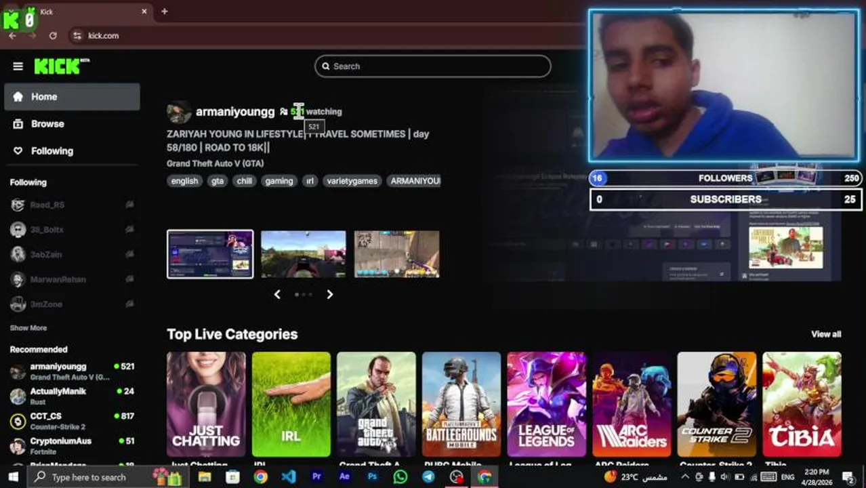The width and height of the screenshot is (866, 488).
Task: Open CCT_CS in Recommended list
Action: click(x=72, y=421)
